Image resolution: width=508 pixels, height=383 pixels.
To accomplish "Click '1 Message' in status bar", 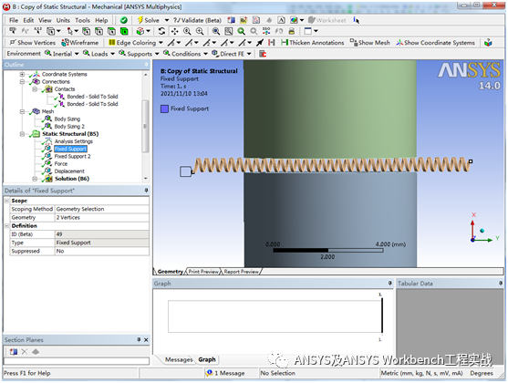I will (x=225, y=373).
